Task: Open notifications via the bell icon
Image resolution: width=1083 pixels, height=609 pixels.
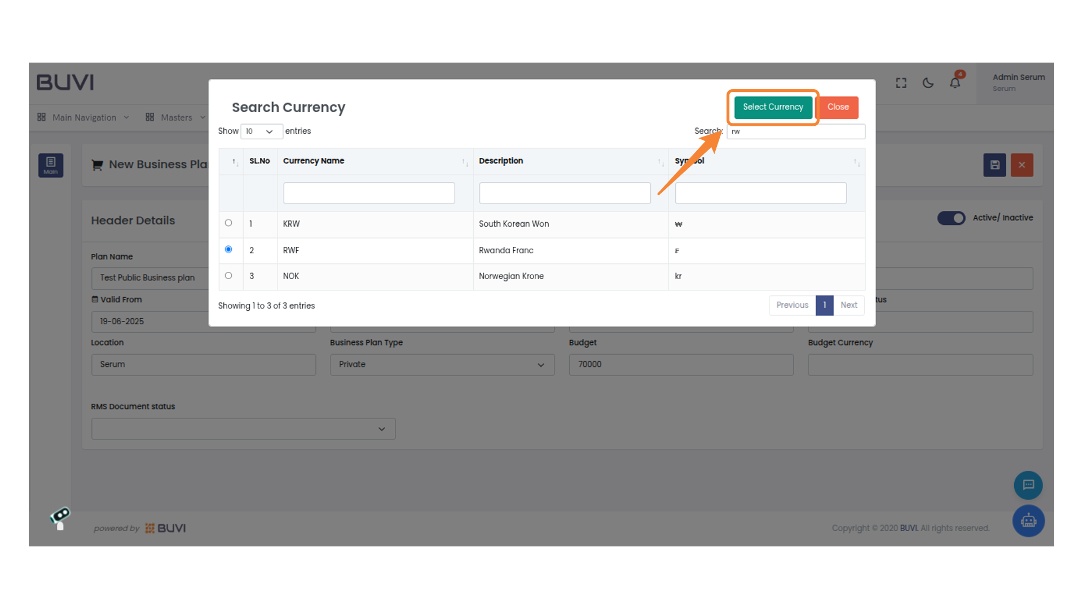Action: click(955, 82)
